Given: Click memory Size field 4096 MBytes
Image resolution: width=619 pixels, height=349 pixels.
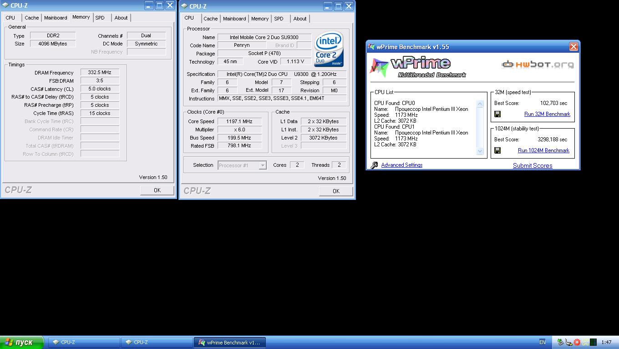Looking at the screenshot, I should 53,44.
